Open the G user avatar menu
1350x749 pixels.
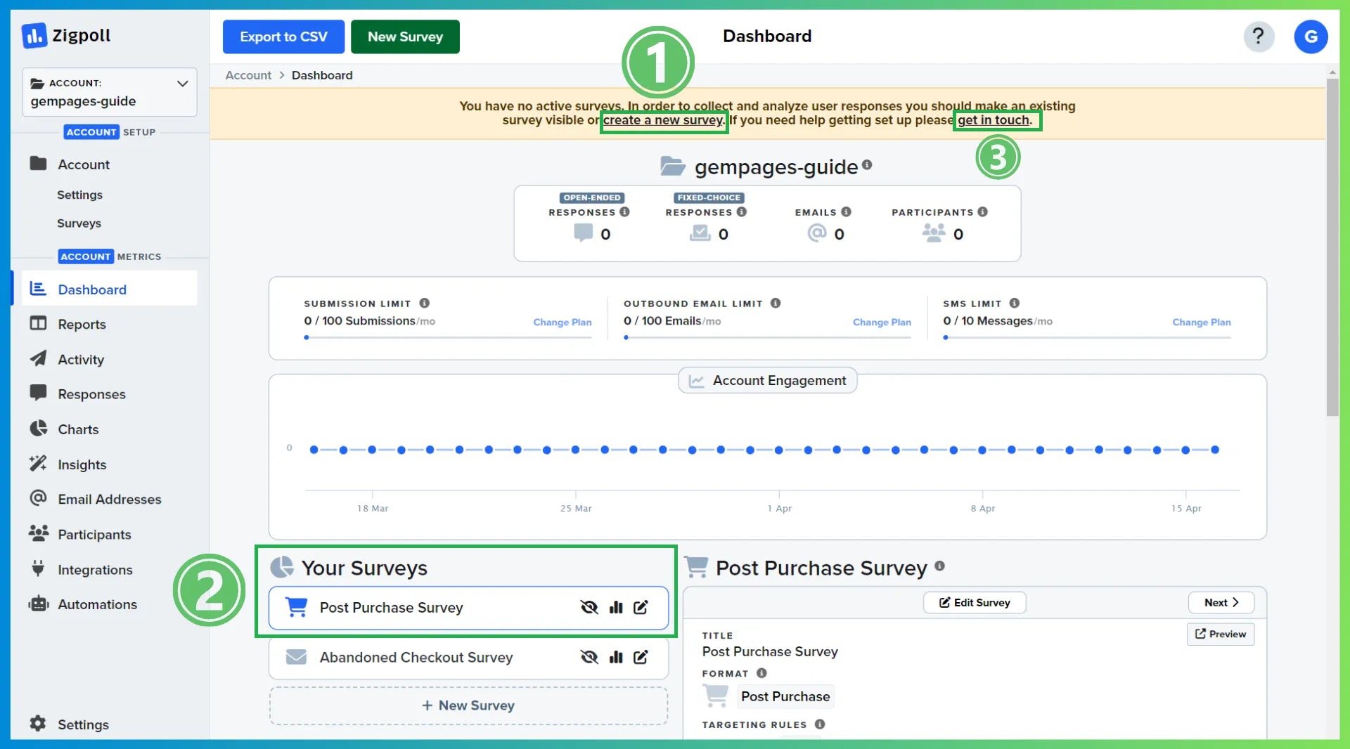click(1311, 37)
